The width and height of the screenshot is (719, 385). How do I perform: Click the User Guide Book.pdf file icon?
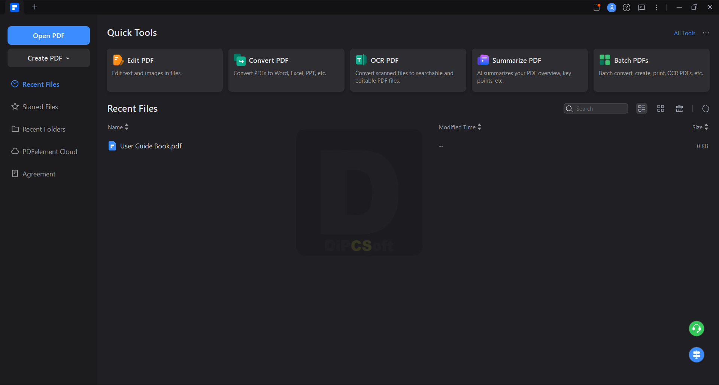[x=112, y=146]
